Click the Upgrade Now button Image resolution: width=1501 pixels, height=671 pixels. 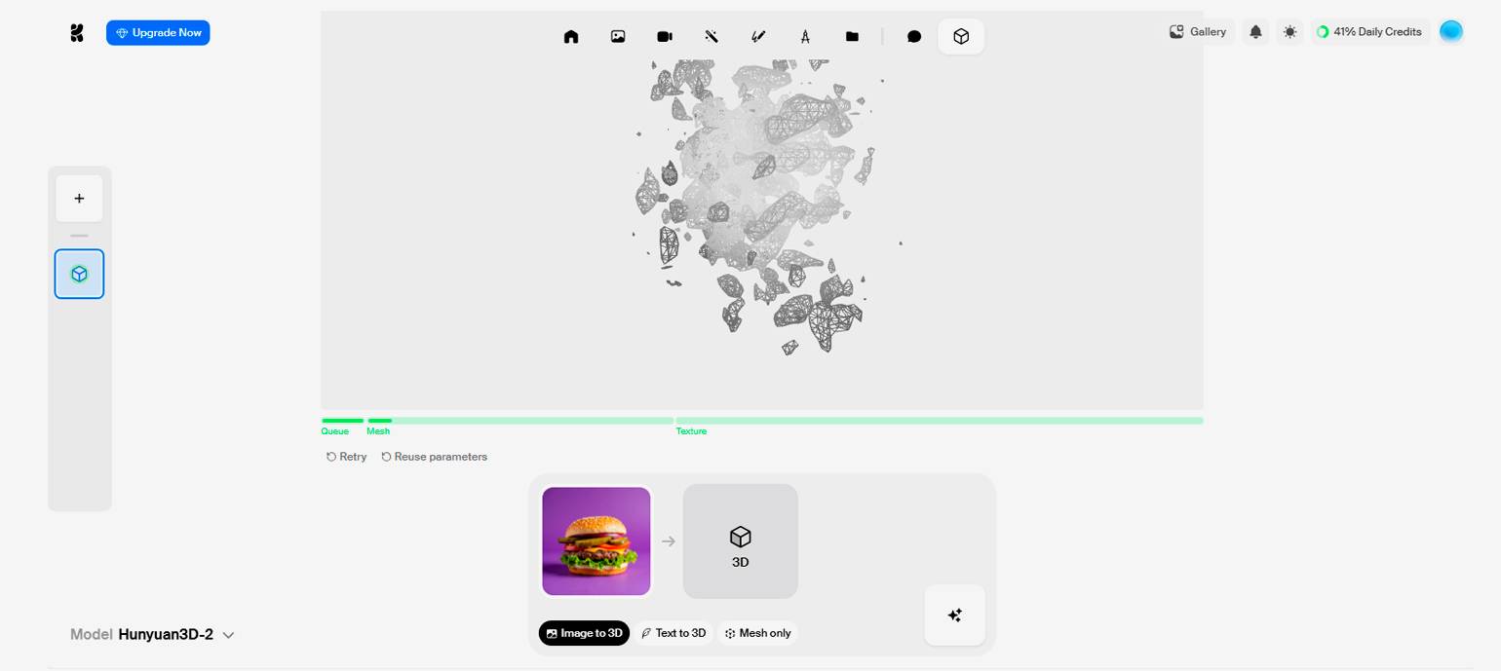coord(158,33)
